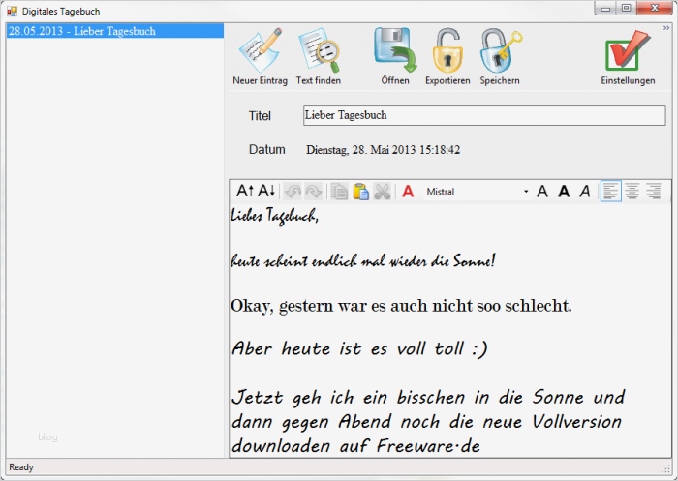
Task: Align text left
Action: tap(610, 192)
